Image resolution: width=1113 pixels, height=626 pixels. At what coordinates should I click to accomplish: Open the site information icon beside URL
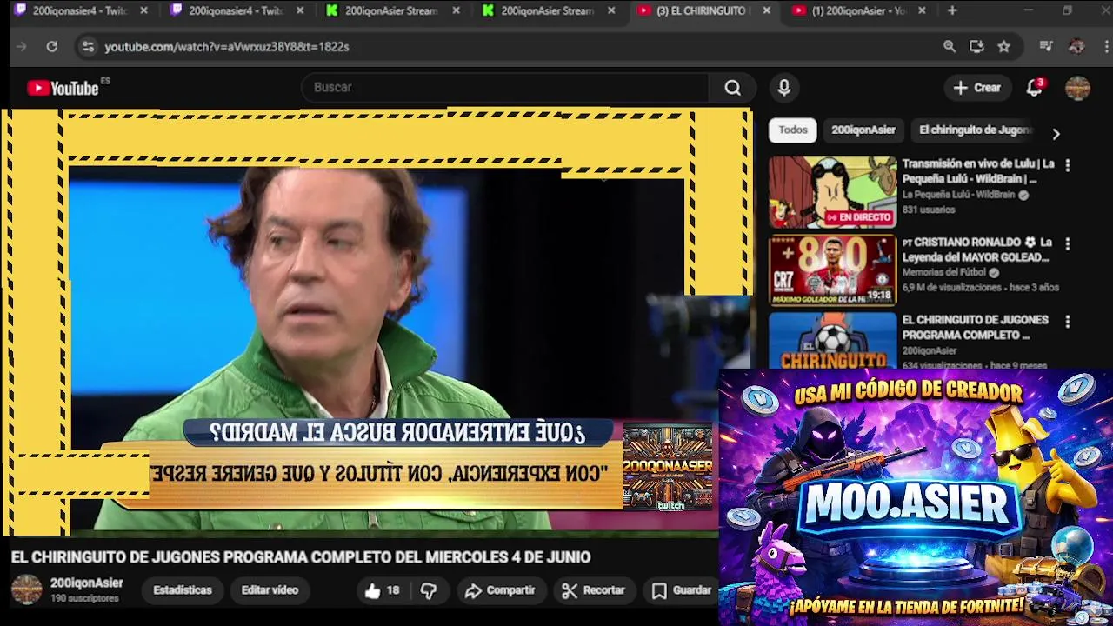[87, 47]
